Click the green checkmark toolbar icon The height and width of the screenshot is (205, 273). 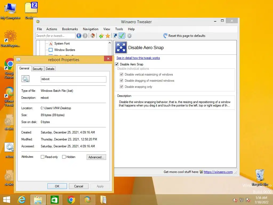tap(122, 36)
